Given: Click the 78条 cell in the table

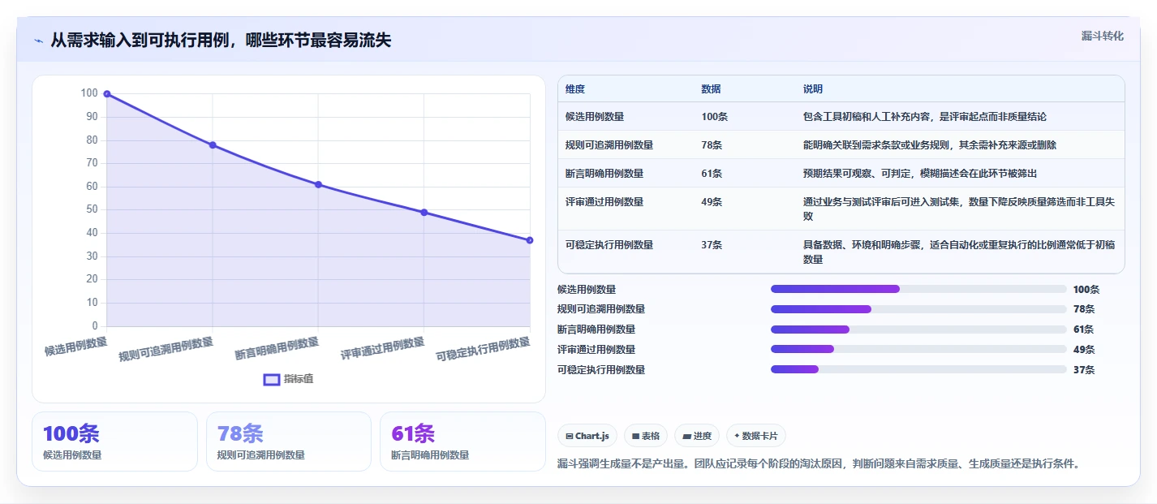Looking at the screenshot, I should (x=712, y=145).
